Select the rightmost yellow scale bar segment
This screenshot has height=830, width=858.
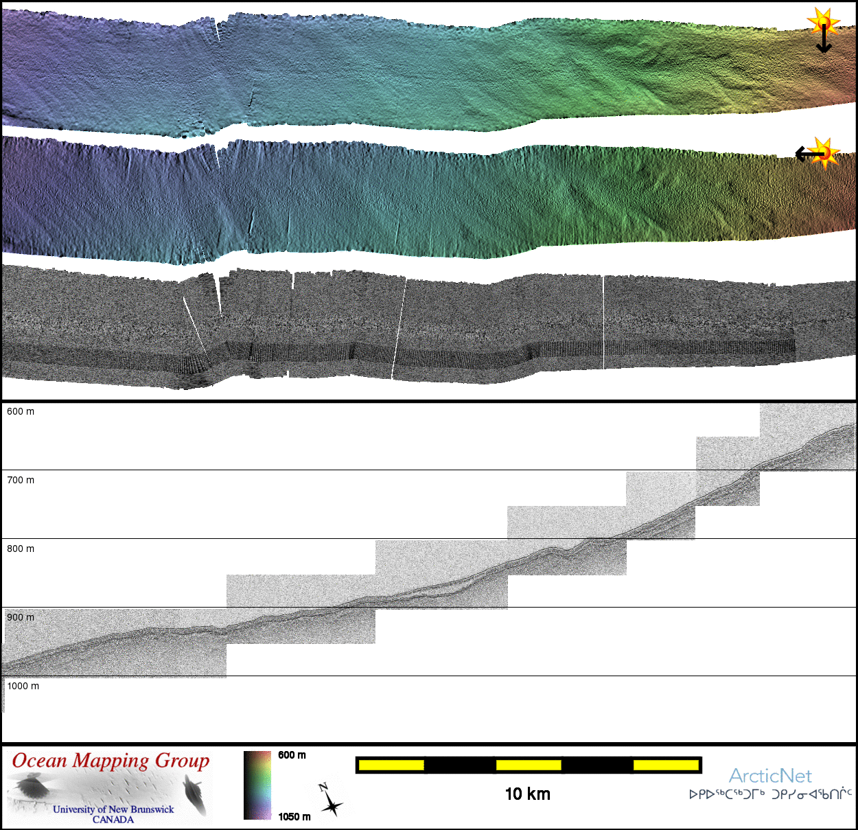pyautogui.click(x=664, y=765)
